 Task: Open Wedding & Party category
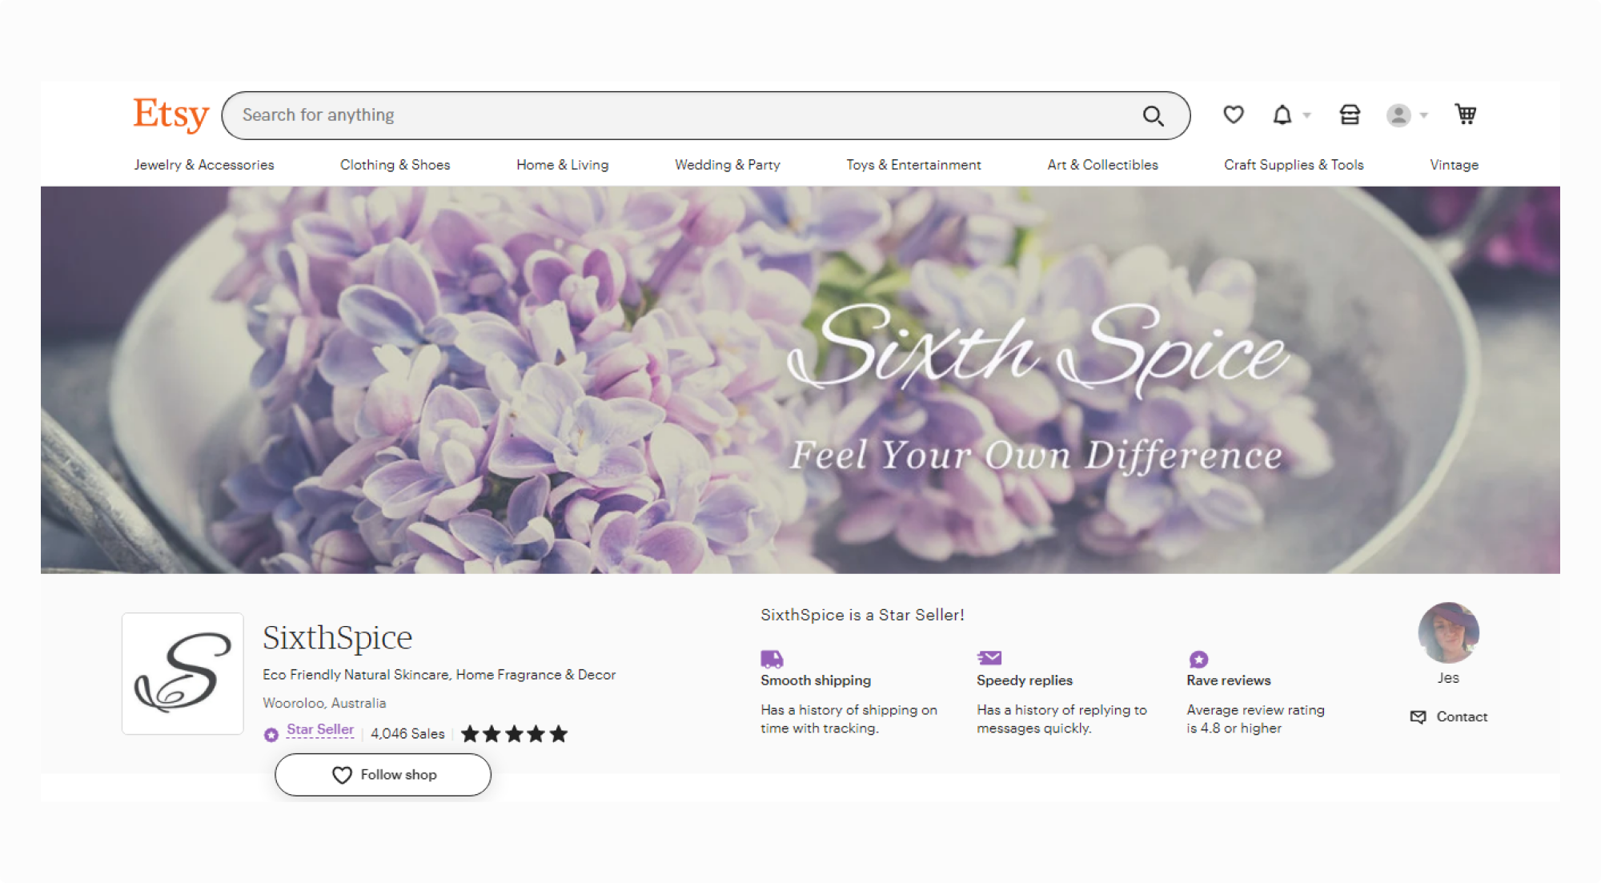click(x=727, y=165)
